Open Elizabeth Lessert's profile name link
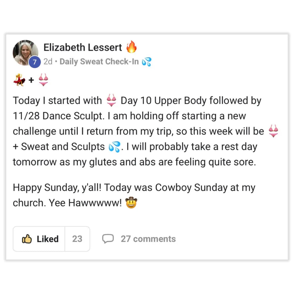Screen dimensions: 294x294 tap(83, 47)
